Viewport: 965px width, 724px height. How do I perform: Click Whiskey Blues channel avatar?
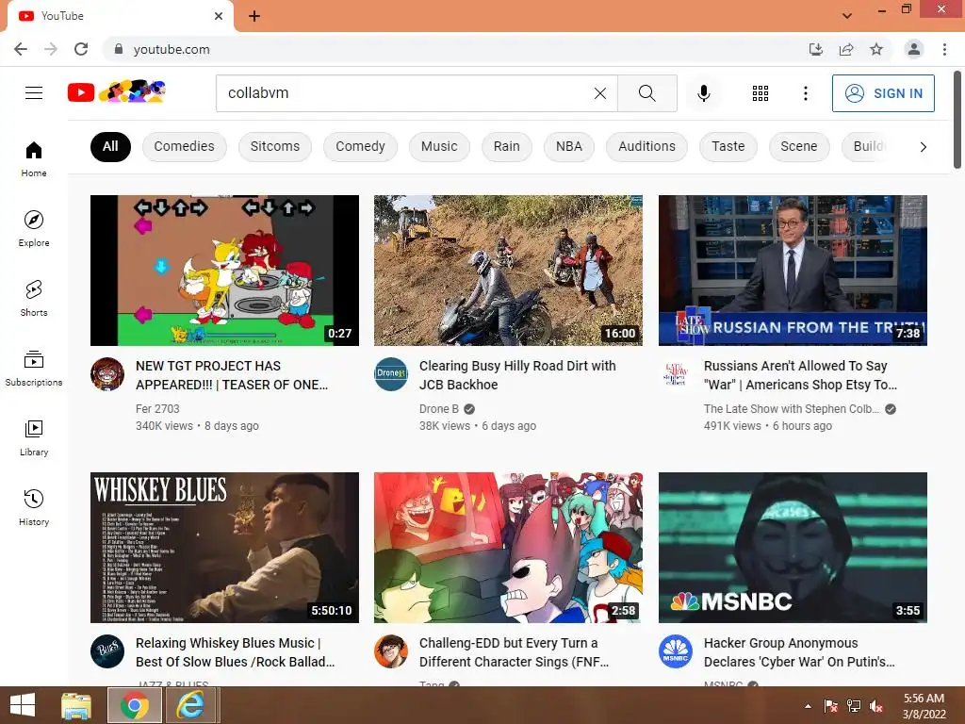[107, 651]
